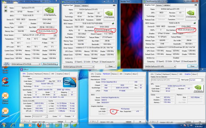Click the camera screenshot icon in GPU-Z 0.3.8

click(196, 5)
